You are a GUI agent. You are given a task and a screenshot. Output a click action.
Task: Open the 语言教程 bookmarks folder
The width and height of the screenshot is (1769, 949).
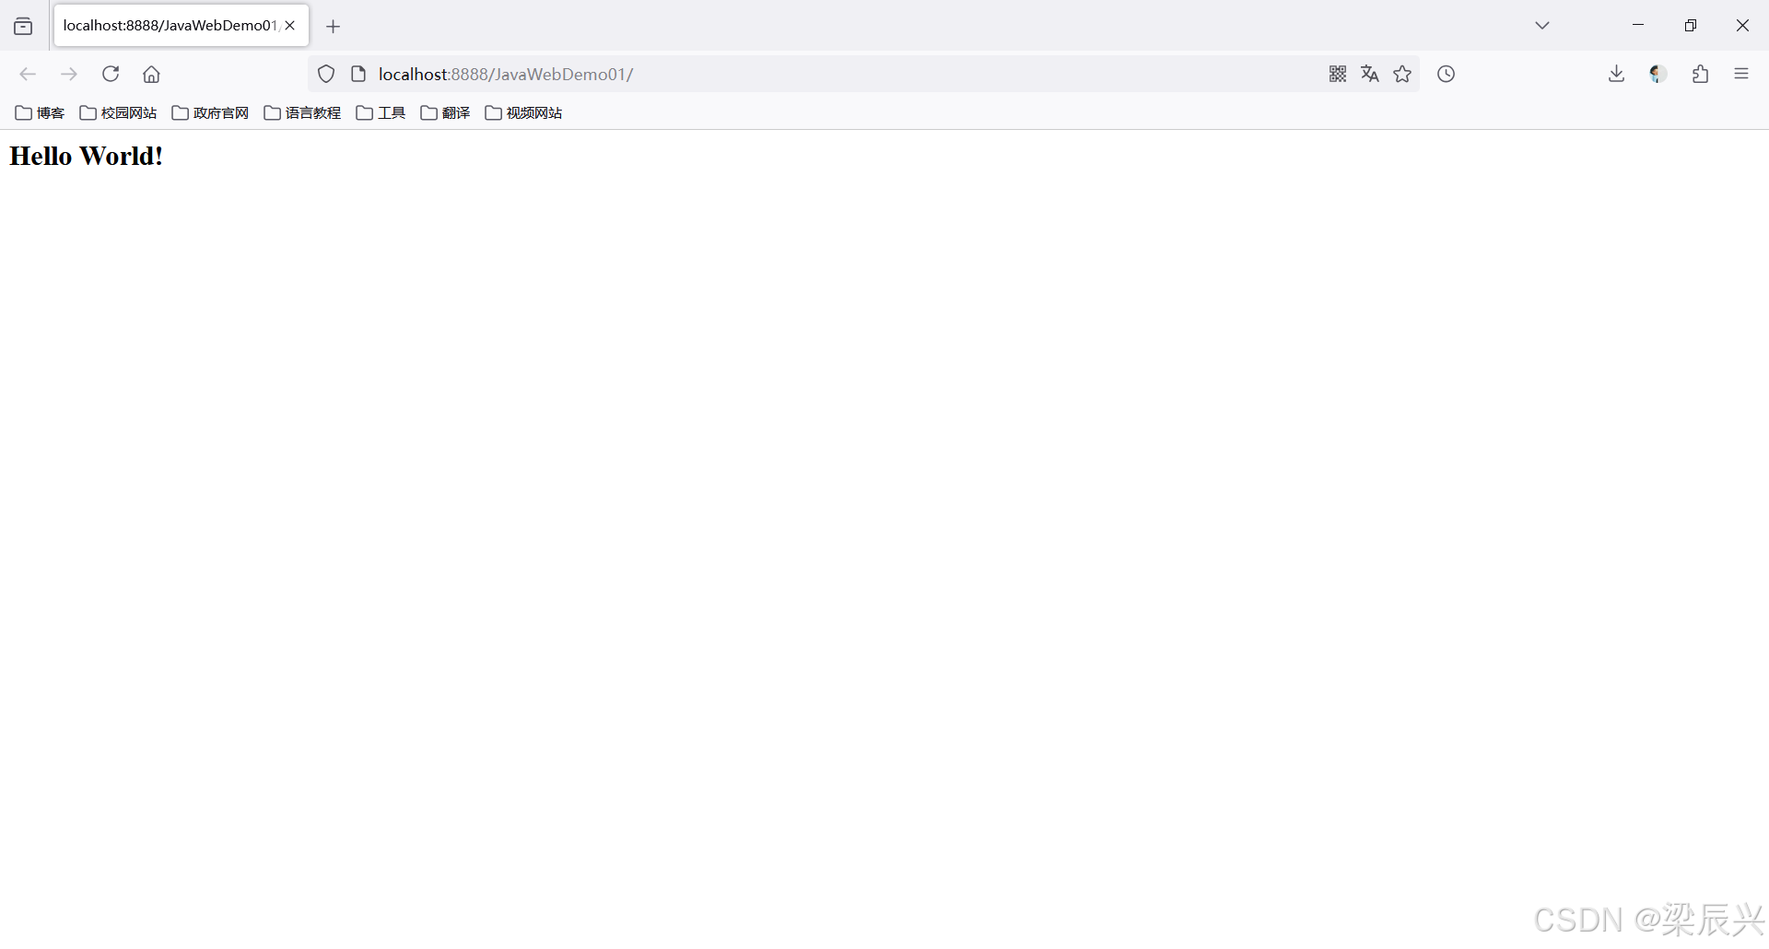(302, 113)
